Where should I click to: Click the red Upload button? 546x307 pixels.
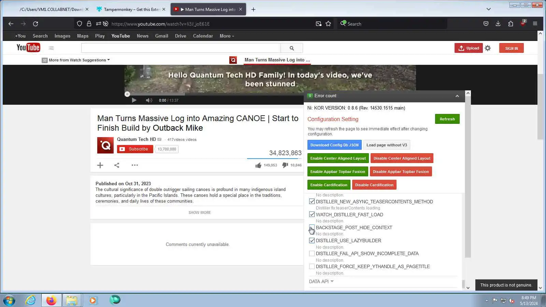point(469,48)
